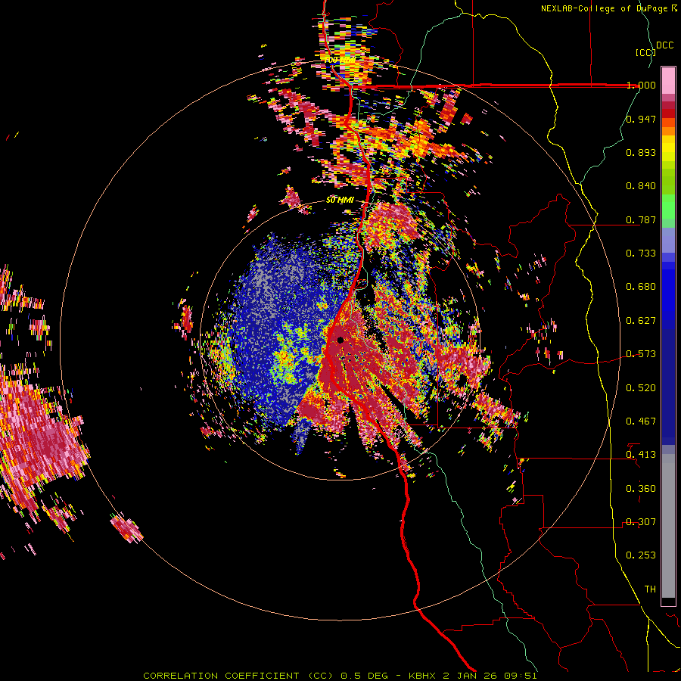Screen dimensions: 681x681
Task: Select the 0.947 scale value
Action: 641,119
